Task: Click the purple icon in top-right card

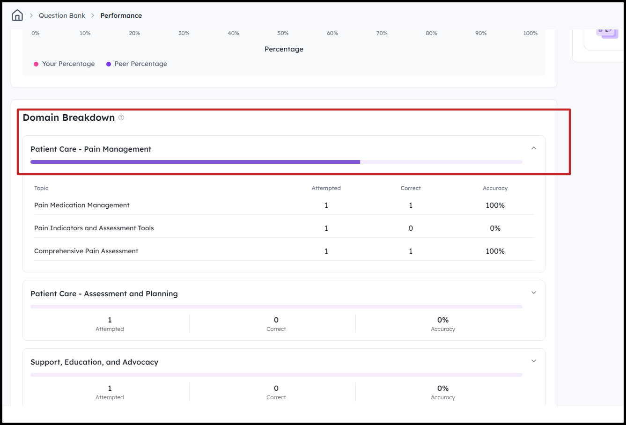Action: [x=607, y=32]
